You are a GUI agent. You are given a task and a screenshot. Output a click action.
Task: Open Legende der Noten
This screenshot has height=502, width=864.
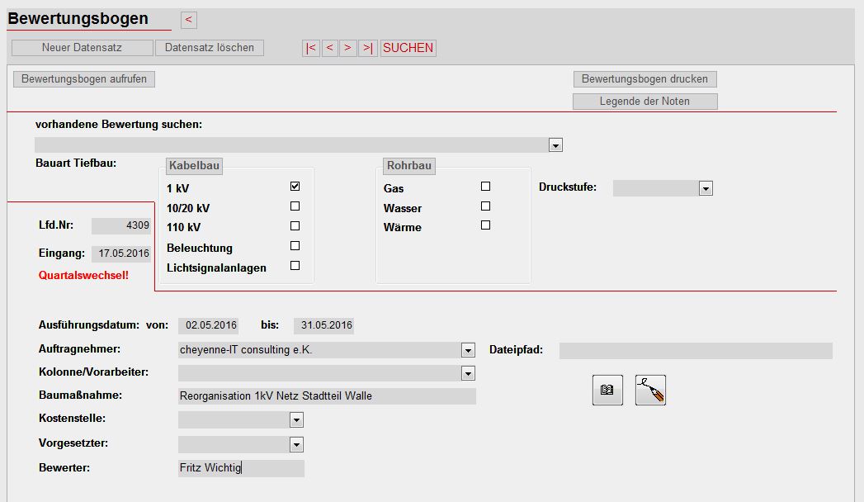pos(644,102)
